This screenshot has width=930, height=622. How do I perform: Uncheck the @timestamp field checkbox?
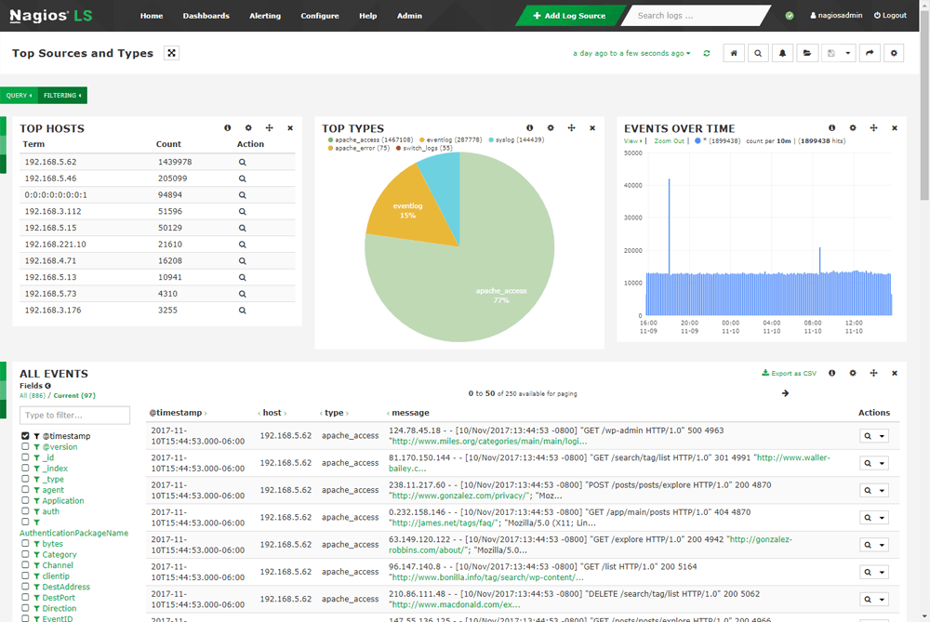tap(26, 434)
